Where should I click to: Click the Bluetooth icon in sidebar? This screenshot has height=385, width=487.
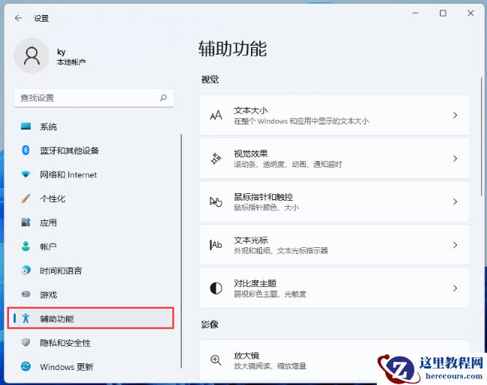[25, 151]
